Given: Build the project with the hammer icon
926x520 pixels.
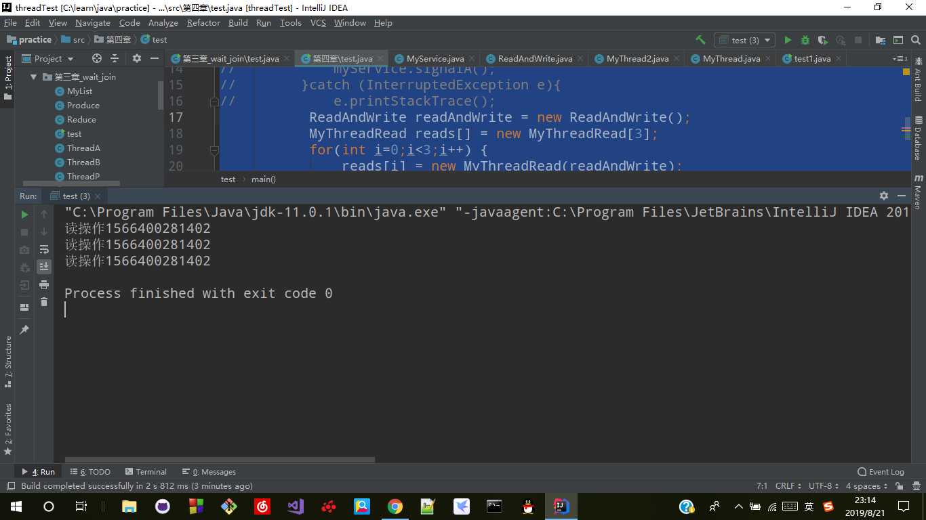Looking at the screenshot, I should 700,40.
